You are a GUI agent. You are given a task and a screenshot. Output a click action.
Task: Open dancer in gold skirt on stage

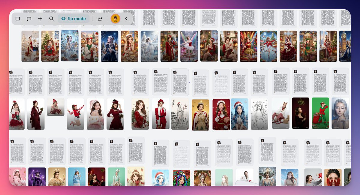coord(248,46)
